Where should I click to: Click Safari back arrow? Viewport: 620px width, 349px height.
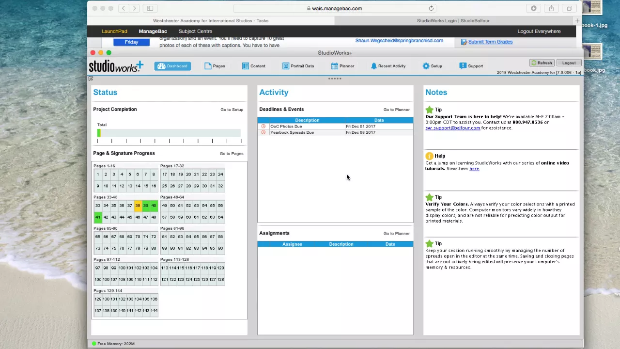124,8
